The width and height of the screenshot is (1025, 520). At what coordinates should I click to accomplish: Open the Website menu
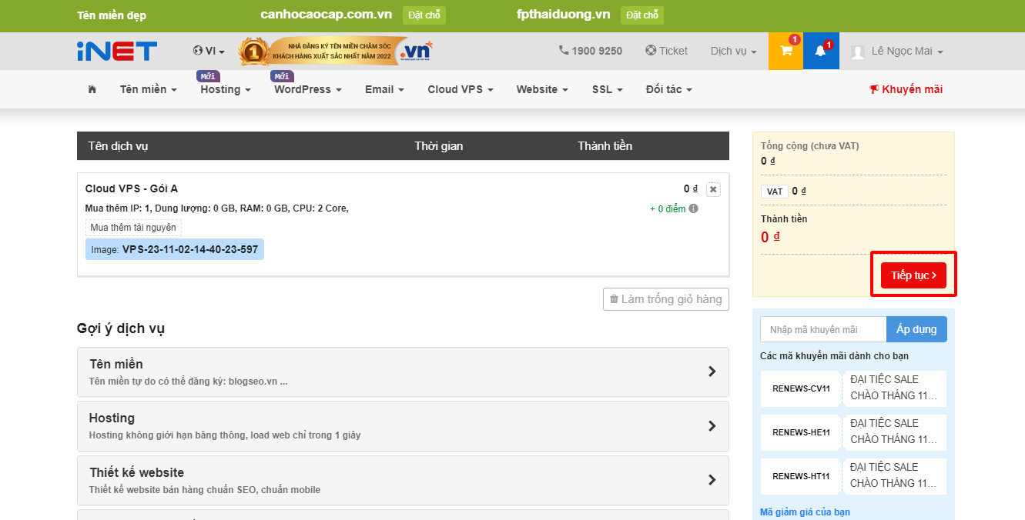542,89
